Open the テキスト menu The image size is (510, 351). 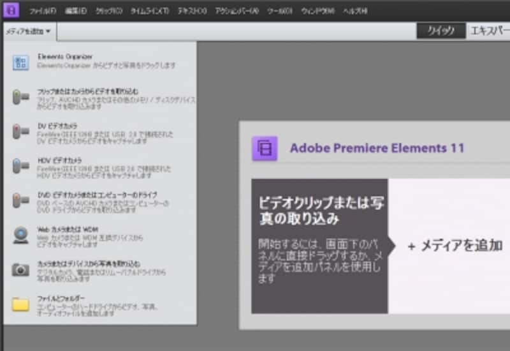(x=193, y=11)
